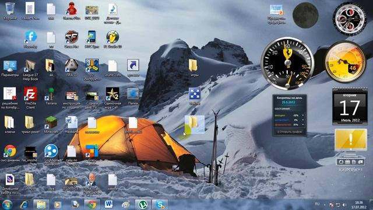The width and height of the screenshot is (373, 210).
Task: Open the medkarta Word document
Action: point(71,124)
